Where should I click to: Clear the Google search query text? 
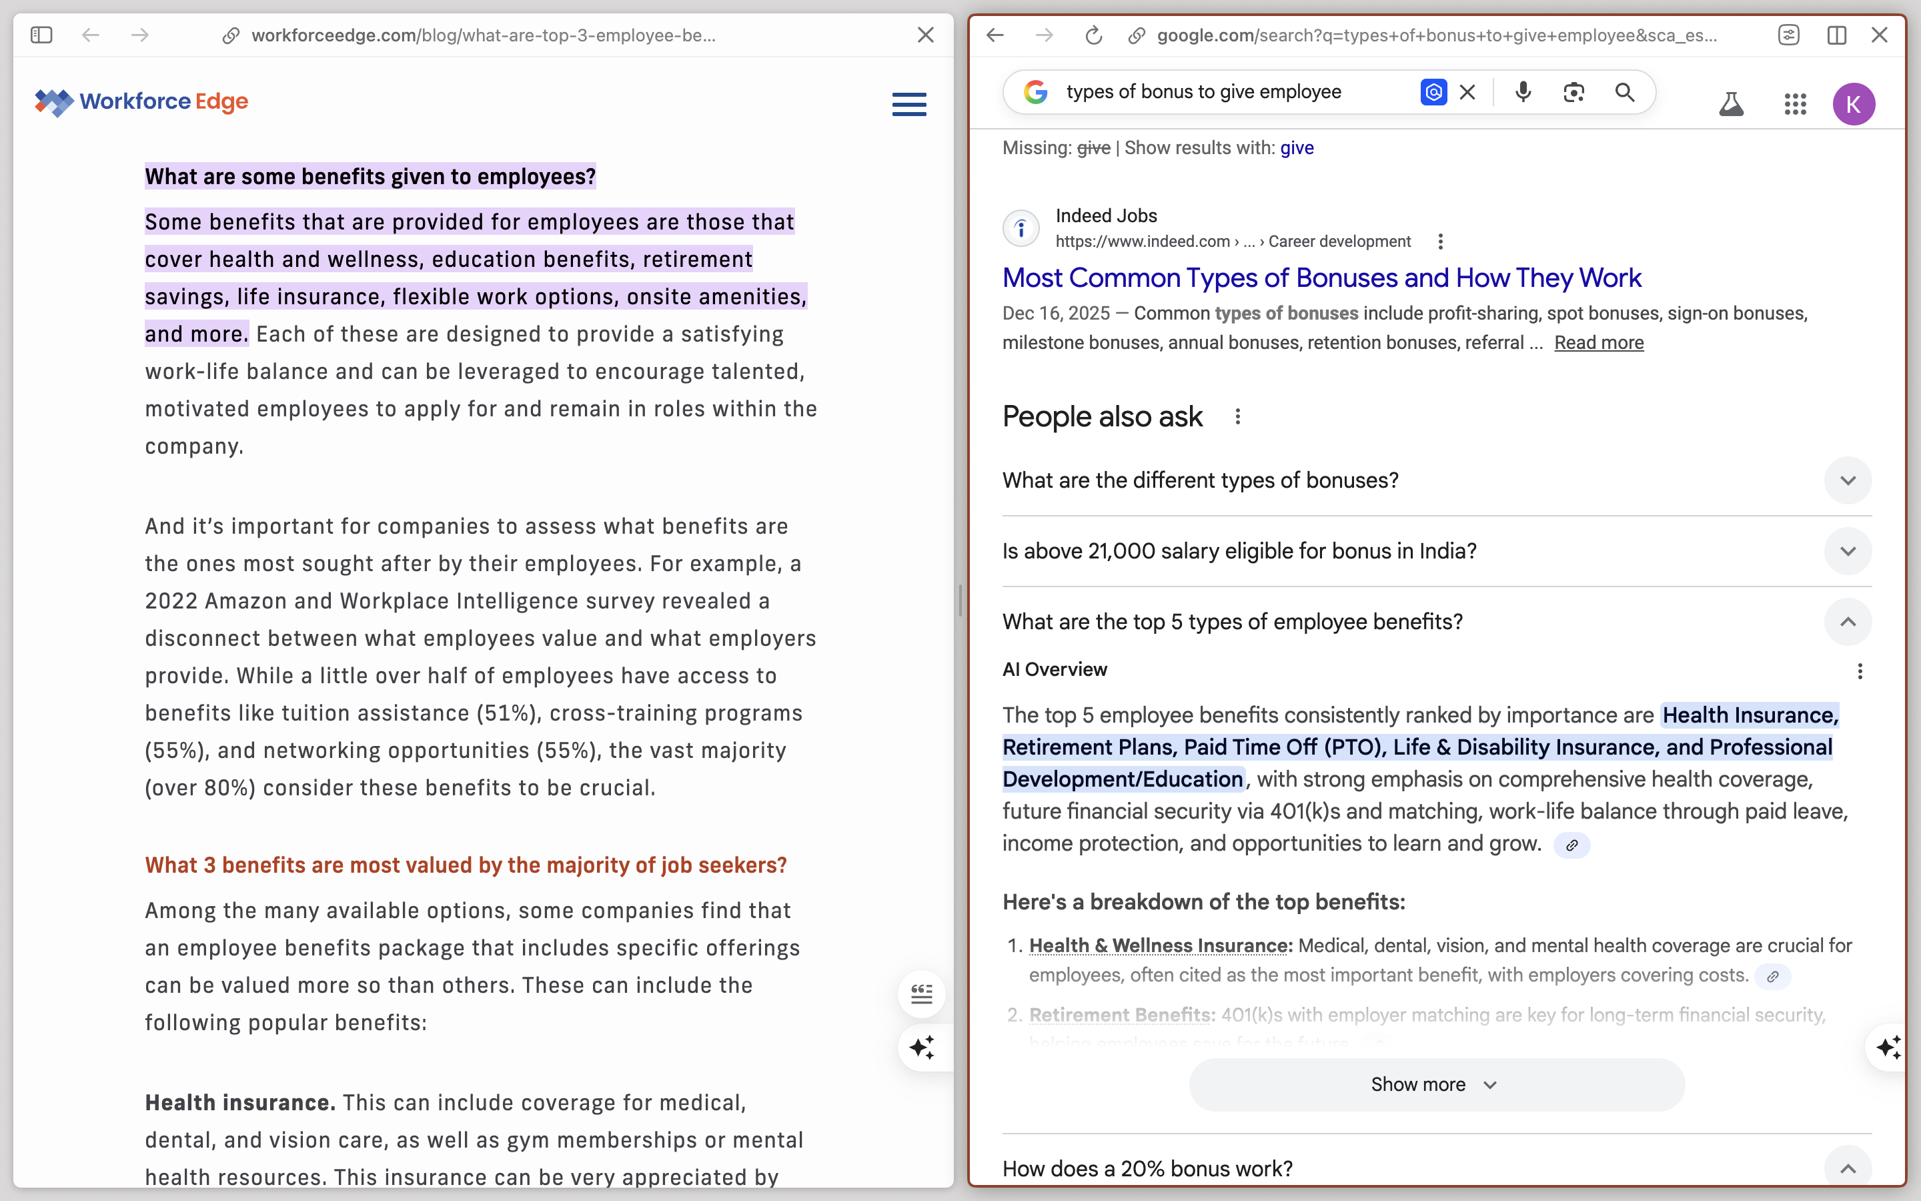point(1467,92)
